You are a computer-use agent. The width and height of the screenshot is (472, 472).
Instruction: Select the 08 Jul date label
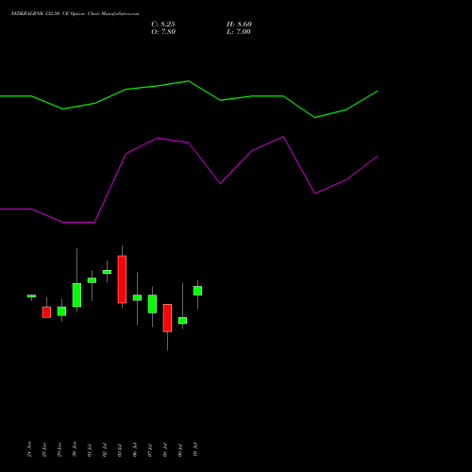165,450
